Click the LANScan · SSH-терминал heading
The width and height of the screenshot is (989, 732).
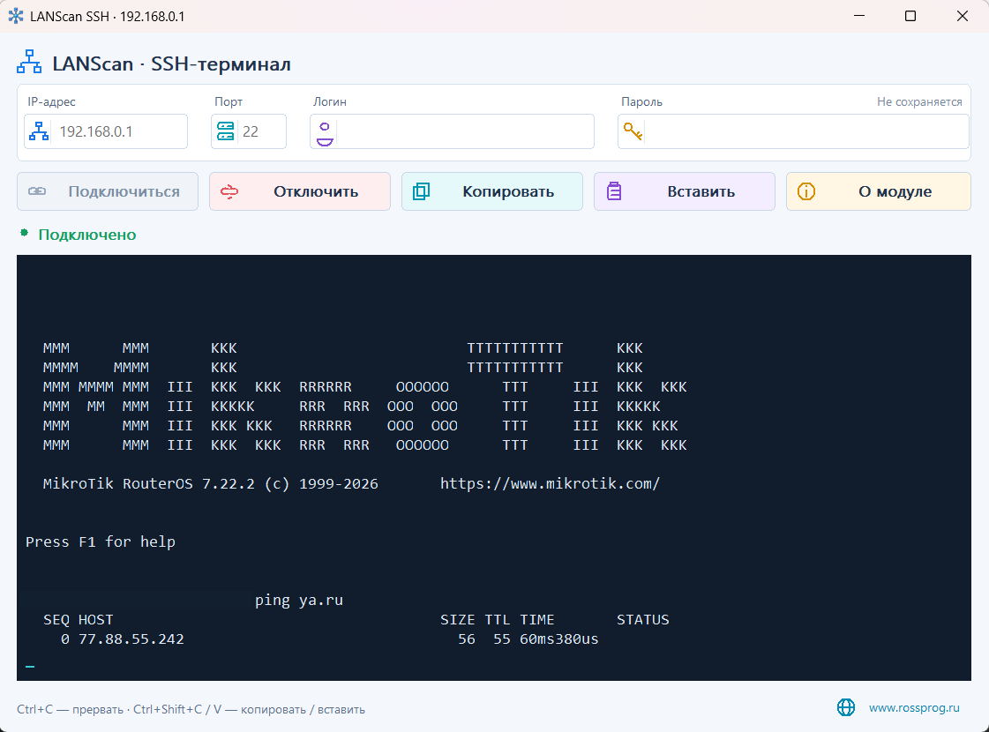tap(171, 63)
